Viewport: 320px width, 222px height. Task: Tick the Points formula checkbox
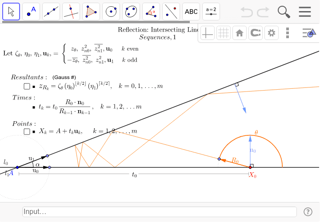click(x=27, y=131)
